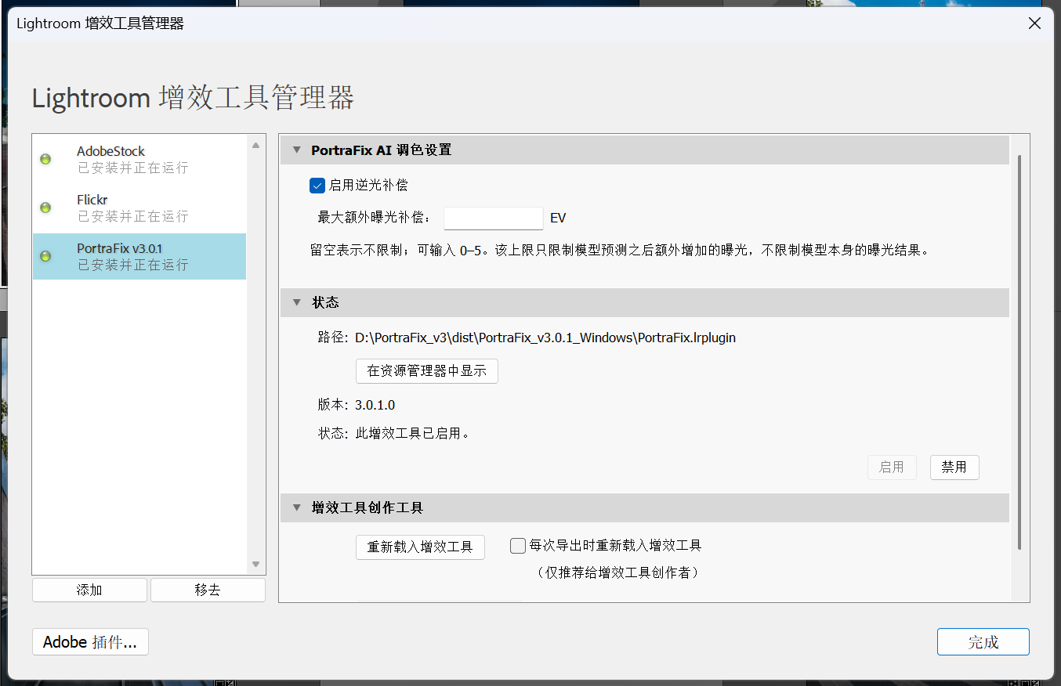Click the 最大额外曝光补偿 EV input field
Image resolution: width=1061 pixels, height=686 pixels.
(494, 218)
